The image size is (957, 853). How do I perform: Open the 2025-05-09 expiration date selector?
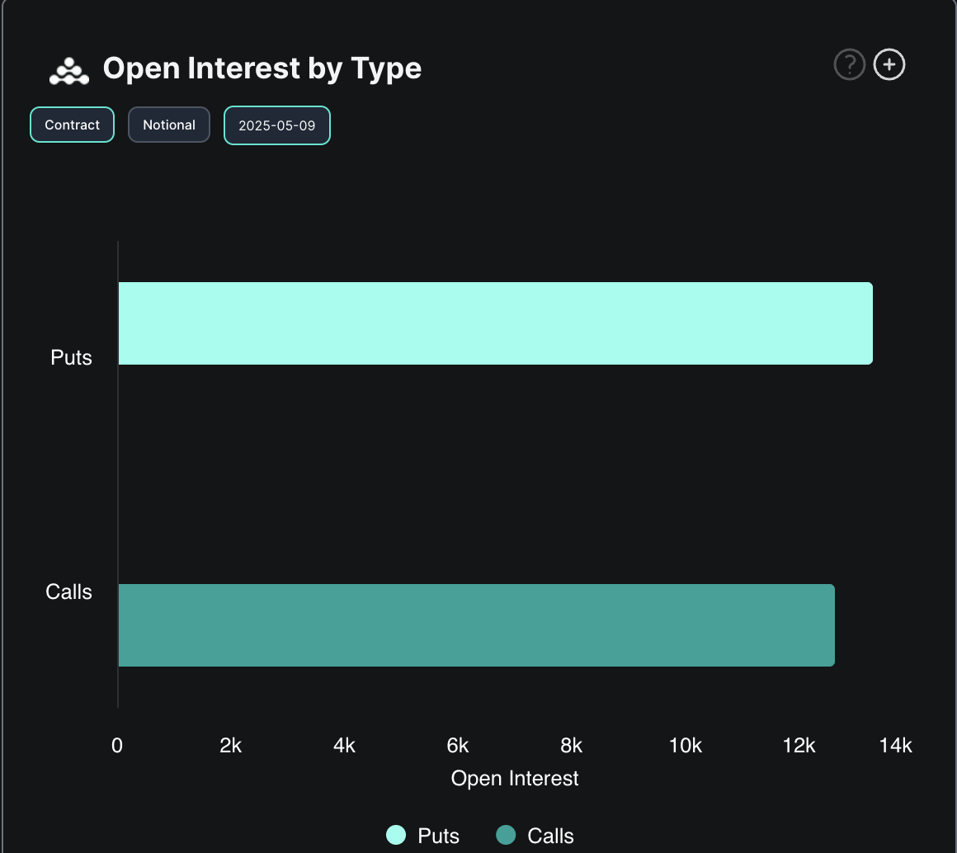pos(277,126)
